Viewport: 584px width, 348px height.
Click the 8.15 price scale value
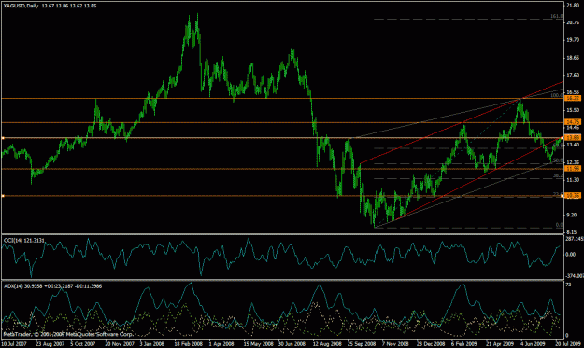pos(571,232)
